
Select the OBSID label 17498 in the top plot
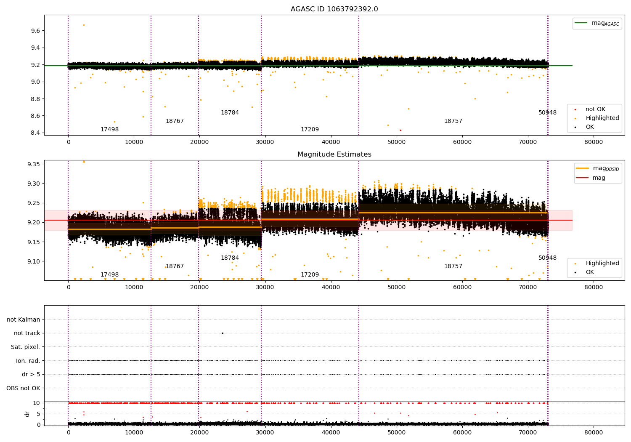coord(109,130)
